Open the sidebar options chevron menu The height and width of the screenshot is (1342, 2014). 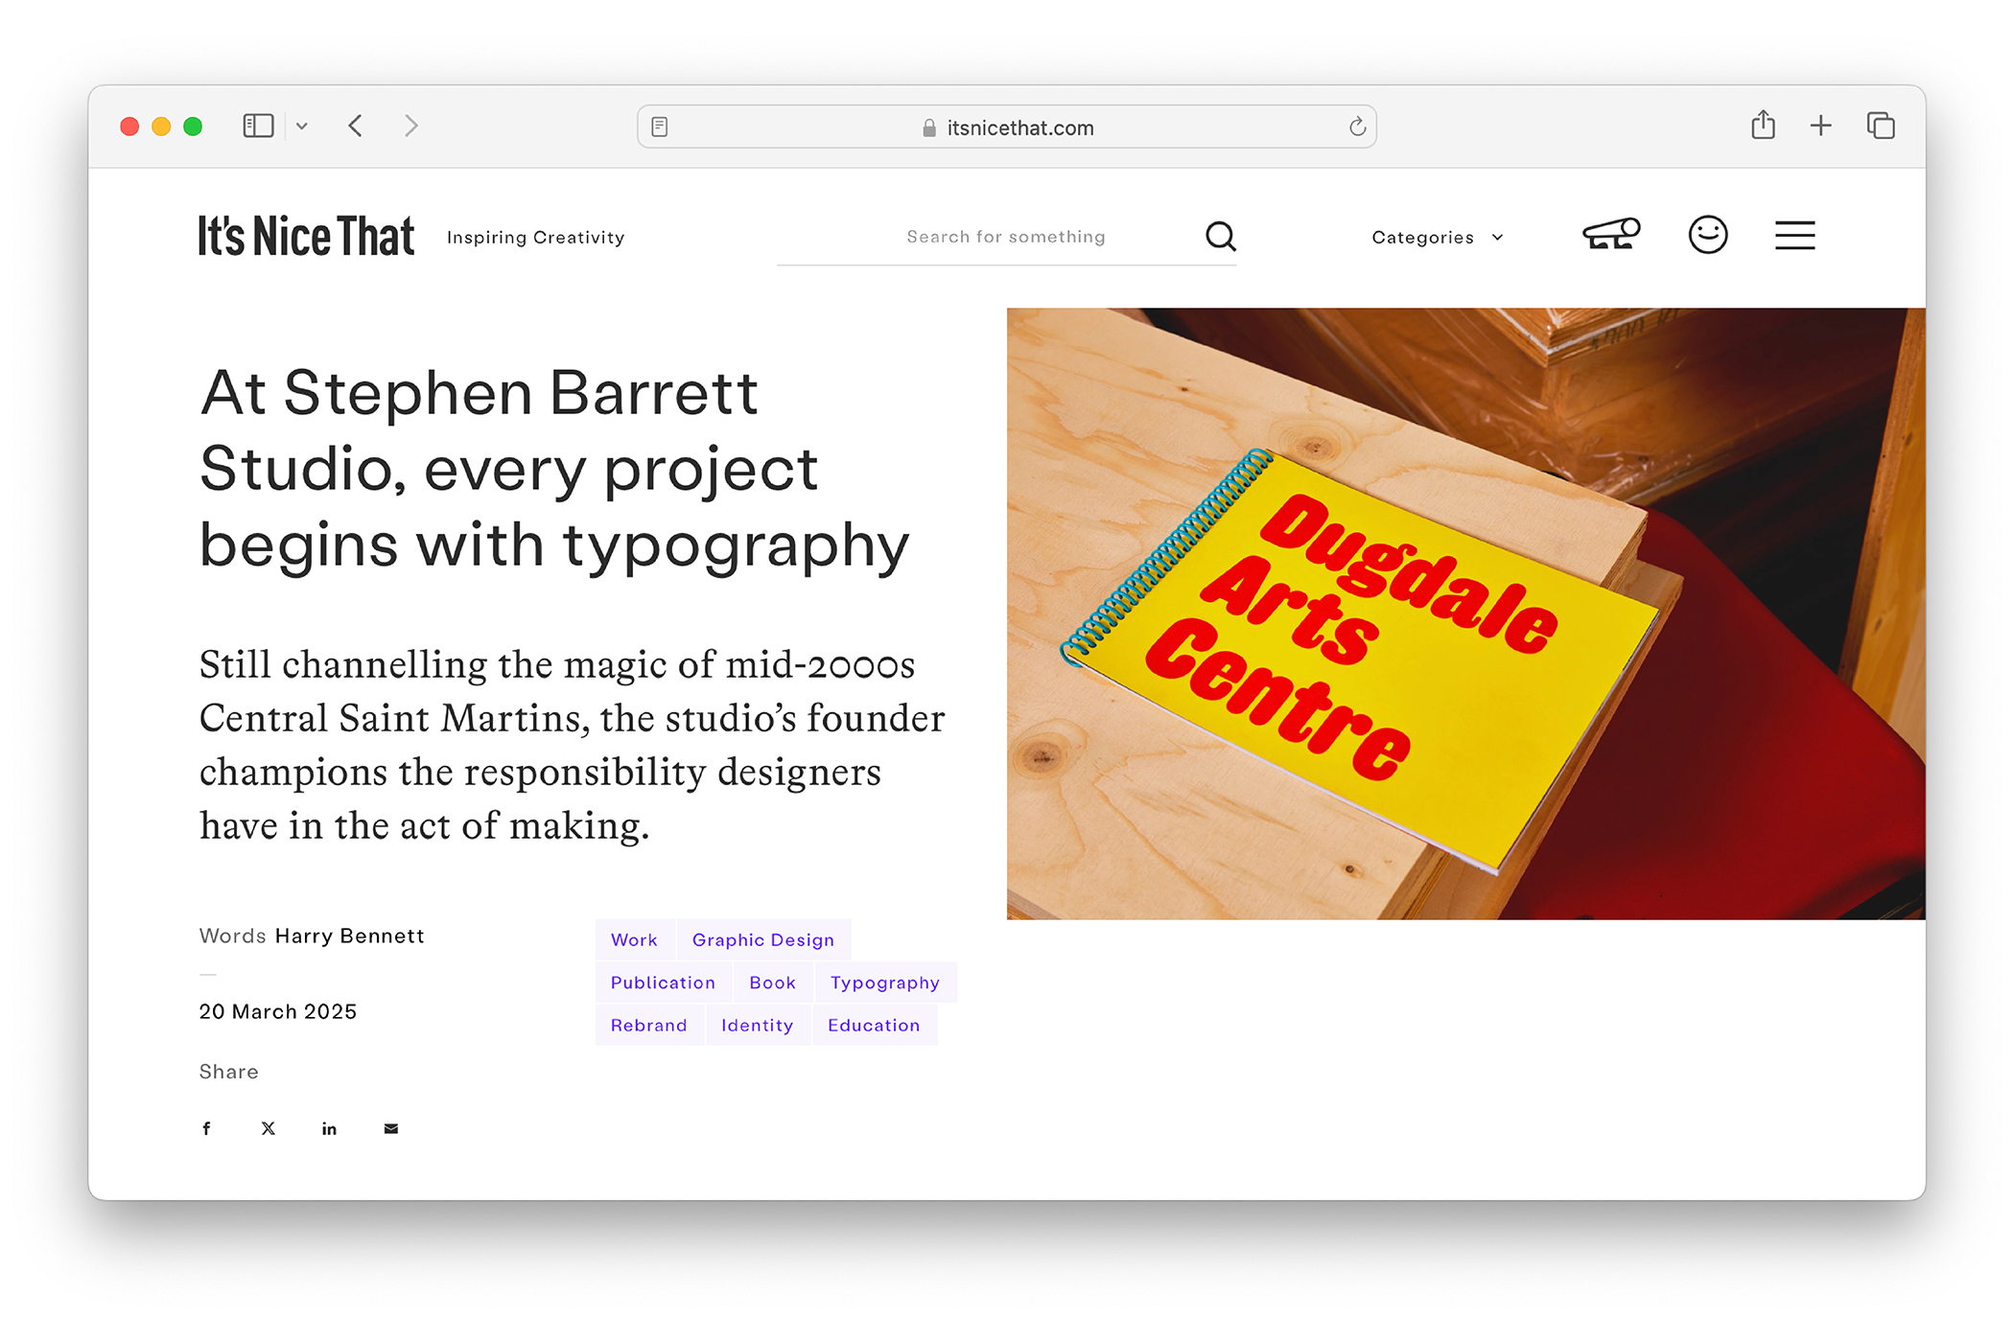click(302, 127)
